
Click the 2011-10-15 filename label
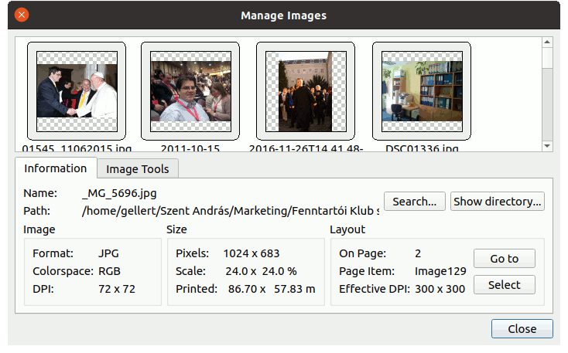coord(190,148)
